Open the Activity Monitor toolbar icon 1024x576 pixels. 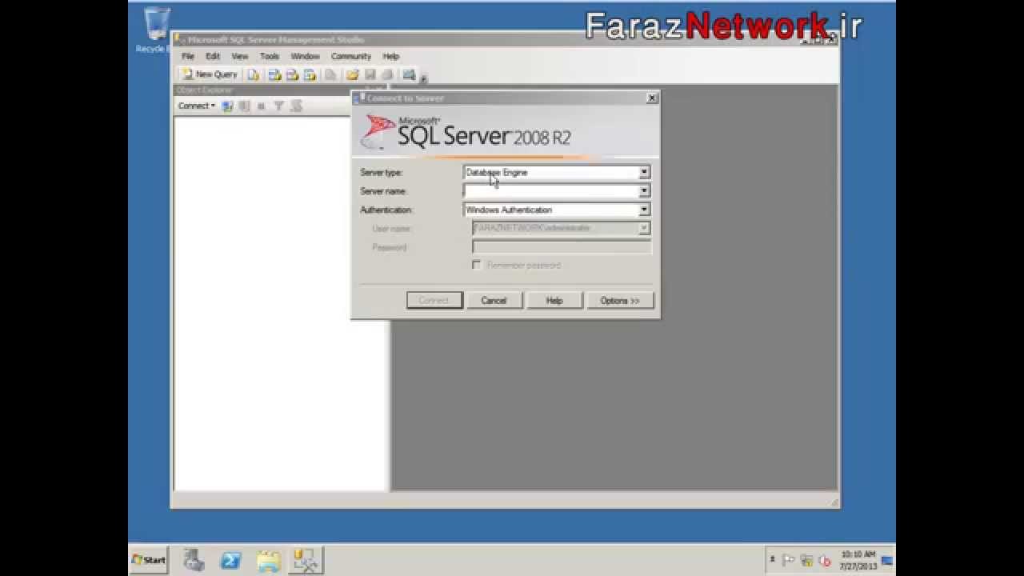point(409,74)
